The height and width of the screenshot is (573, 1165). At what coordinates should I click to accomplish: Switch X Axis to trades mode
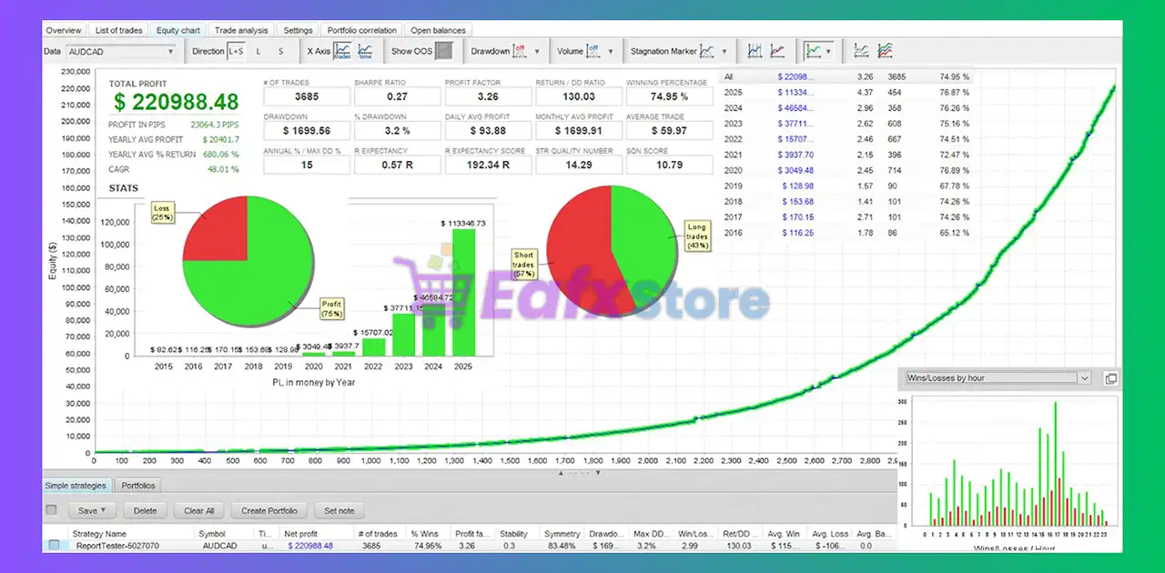pyautogui.click(x=340, y=52)
